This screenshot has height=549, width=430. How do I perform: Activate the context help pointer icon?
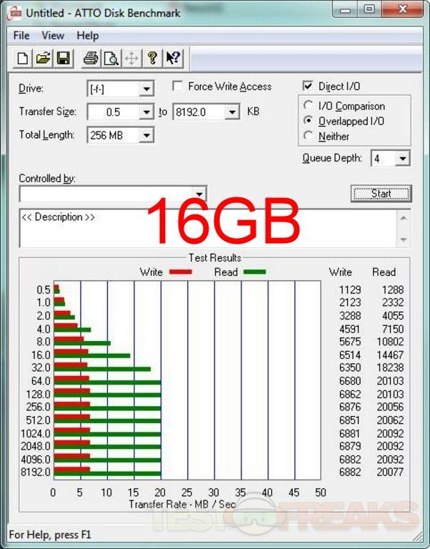click(x=172, y=59)
